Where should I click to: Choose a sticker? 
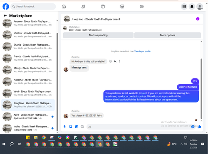[x=77, y=127]
